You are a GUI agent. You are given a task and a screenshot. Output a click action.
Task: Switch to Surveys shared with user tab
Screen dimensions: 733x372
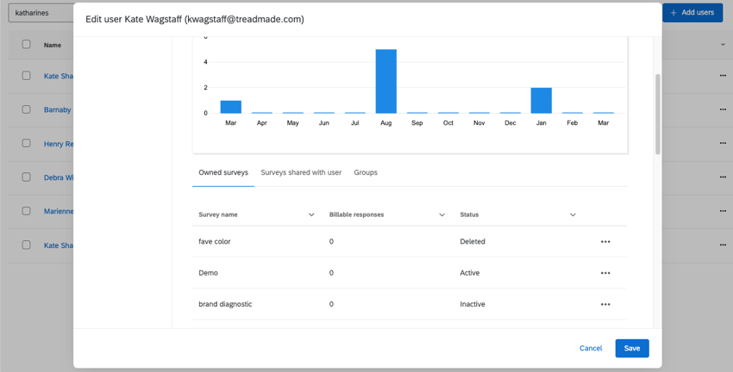(301, 172)
